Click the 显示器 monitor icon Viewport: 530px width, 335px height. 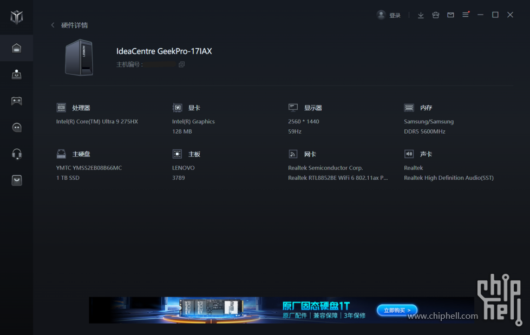coord(293,108)
